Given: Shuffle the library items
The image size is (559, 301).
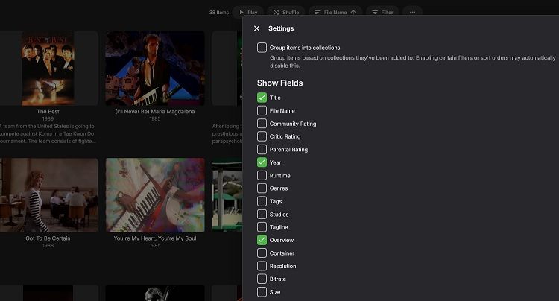Looking at the screenshot, I should pos(285,12).
